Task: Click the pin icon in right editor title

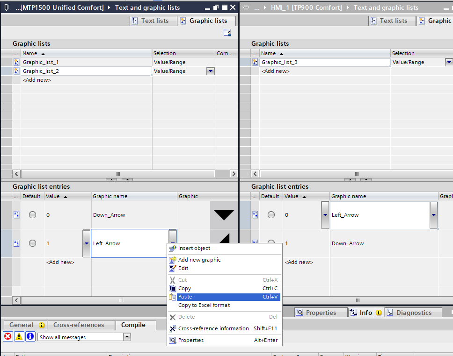Action: pyautogui.click(x=245, y=7)
